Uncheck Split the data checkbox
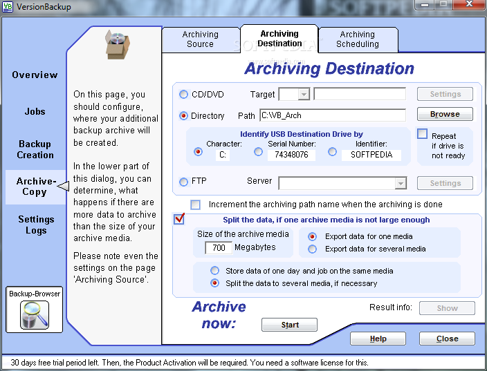This screenshot has width=487, height=371. click(x=179, y=219)
